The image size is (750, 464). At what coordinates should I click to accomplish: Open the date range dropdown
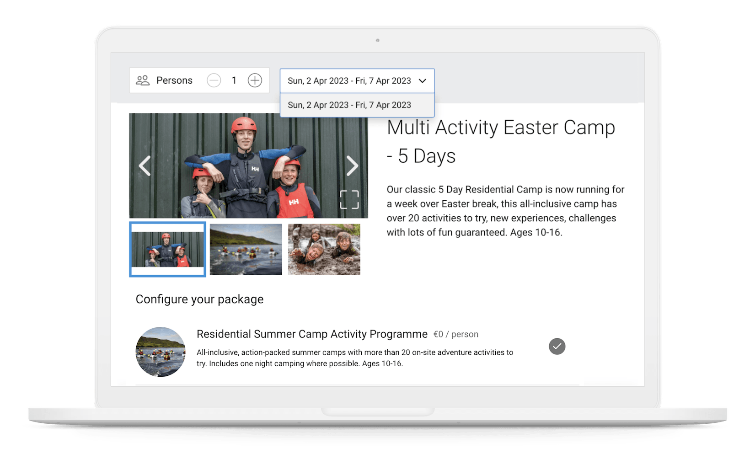coord(357,81)
